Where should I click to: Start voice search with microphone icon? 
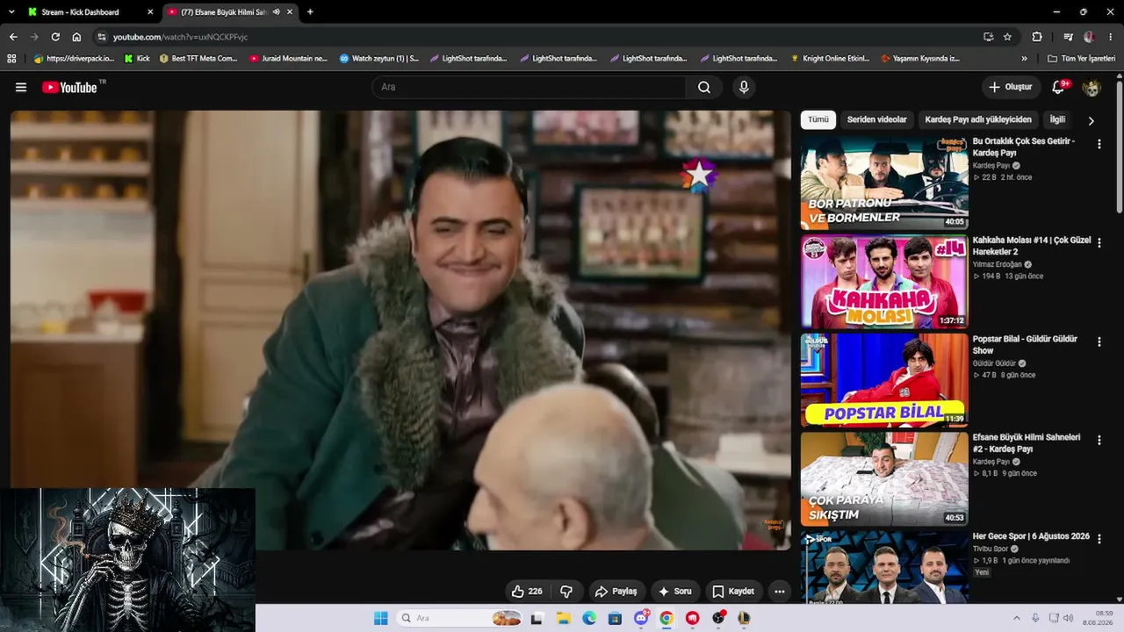point(744,87)
